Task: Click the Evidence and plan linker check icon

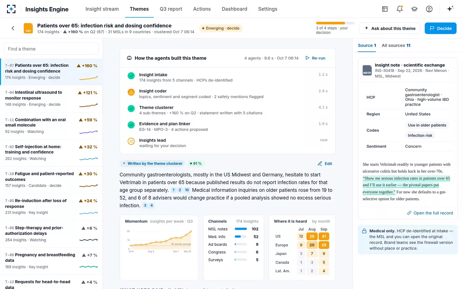Action: coord(131,125)
